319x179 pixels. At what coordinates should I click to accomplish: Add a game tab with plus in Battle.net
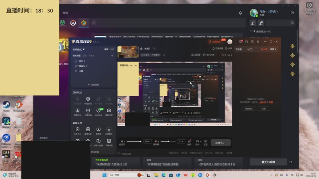pos(94,23)
